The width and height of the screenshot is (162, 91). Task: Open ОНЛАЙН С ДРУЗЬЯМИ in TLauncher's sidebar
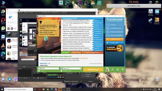point(115,35)
